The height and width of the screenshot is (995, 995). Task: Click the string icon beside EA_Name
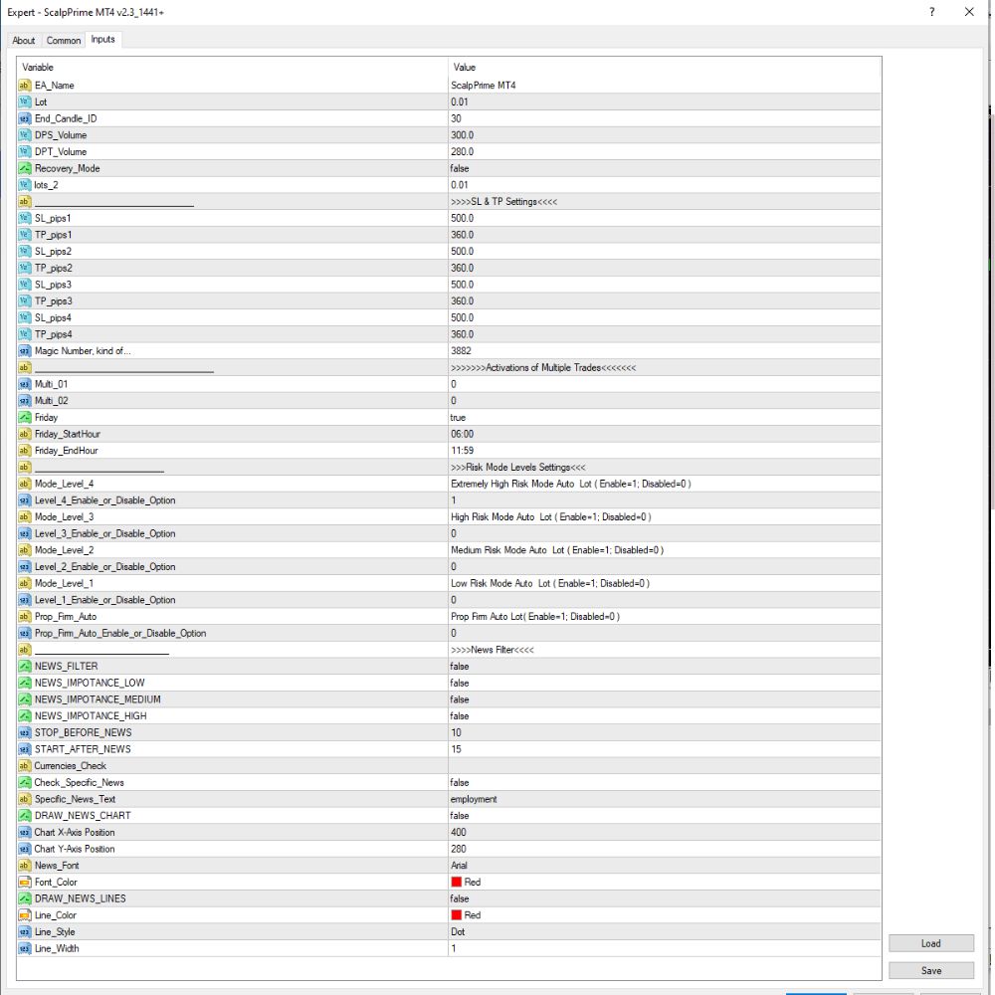pos(24,85)
